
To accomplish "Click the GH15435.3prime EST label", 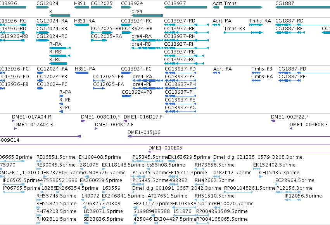I will [x=279, y=173].
